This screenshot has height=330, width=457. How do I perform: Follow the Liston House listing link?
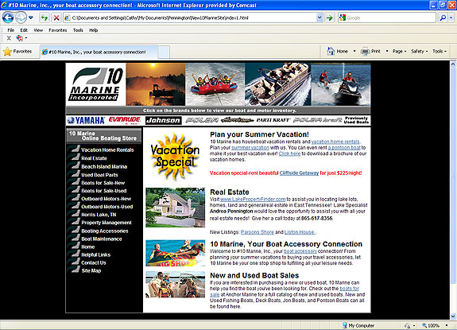(x=300, y=232)
